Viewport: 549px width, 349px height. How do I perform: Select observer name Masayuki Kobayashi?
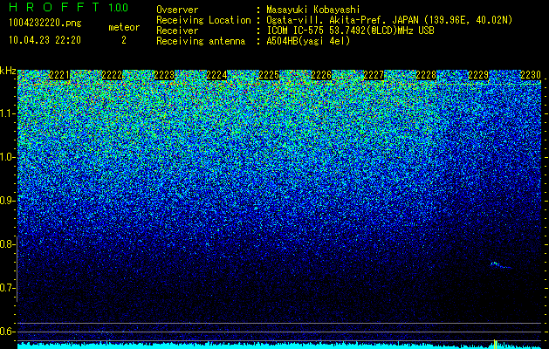click(x=313, y=10)
